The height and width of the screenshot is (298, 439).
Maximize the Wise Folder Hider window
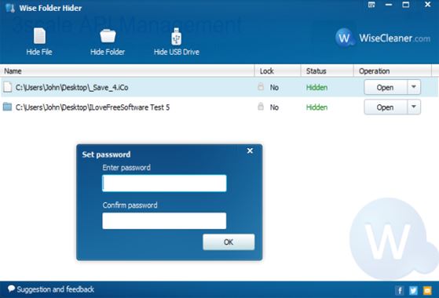tap(406, 5)
